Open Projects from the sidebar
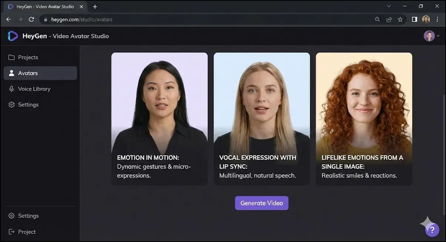Viewport: 446px width, 242px height. point(28,57)
